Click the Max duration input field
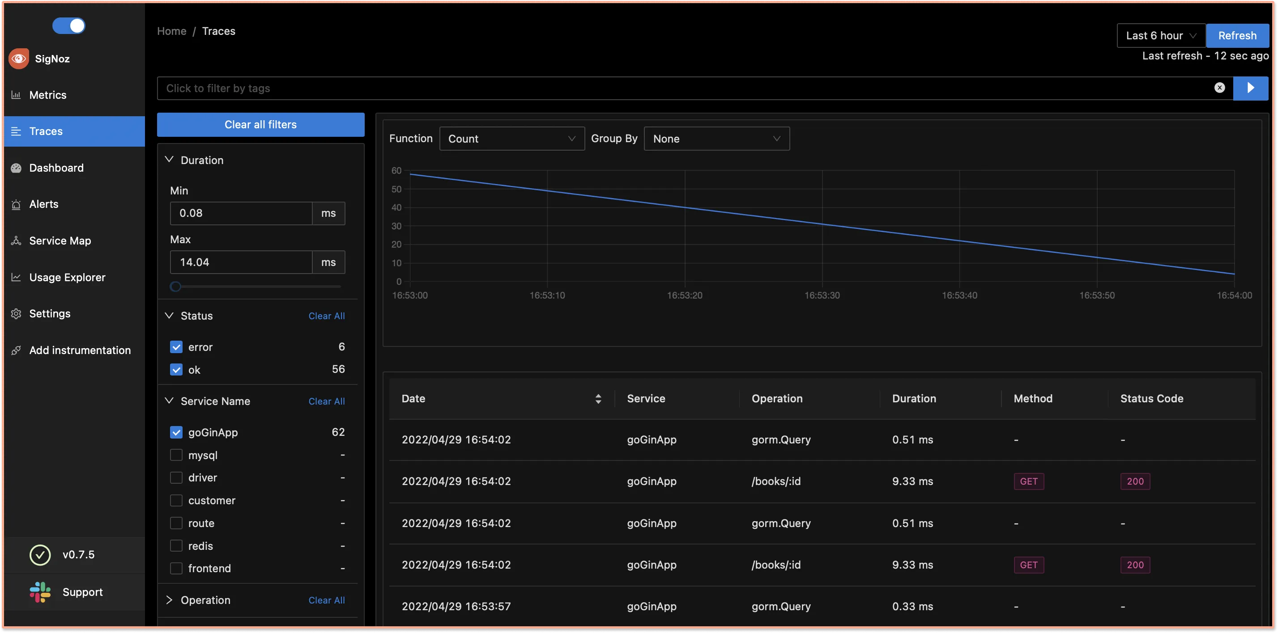This screenshot has height=633, width=1278. [x=241, y=262]
